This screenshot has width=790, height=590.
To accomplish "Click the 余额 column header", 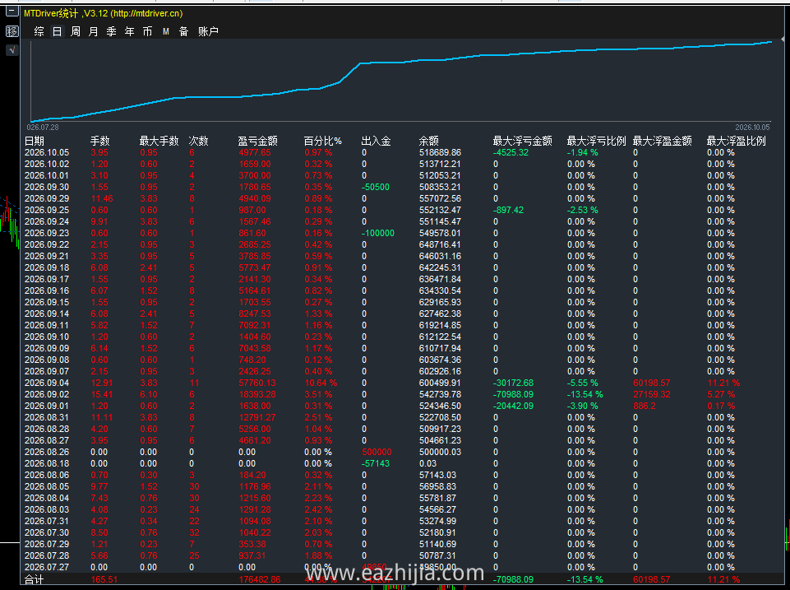I will (x=429, y=142).
